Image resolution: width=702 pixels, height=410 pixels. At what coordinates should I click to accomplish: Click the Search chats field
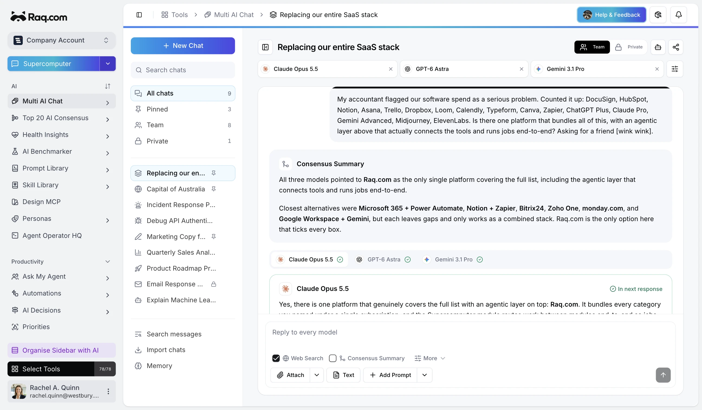click(x=183, y=70)
